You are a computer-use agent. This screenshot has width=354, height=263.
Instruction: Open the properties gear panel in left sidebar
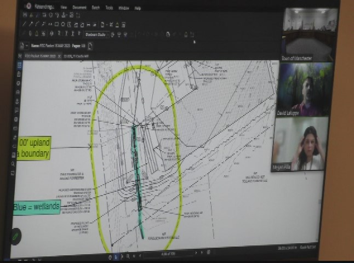pos(19,83)
